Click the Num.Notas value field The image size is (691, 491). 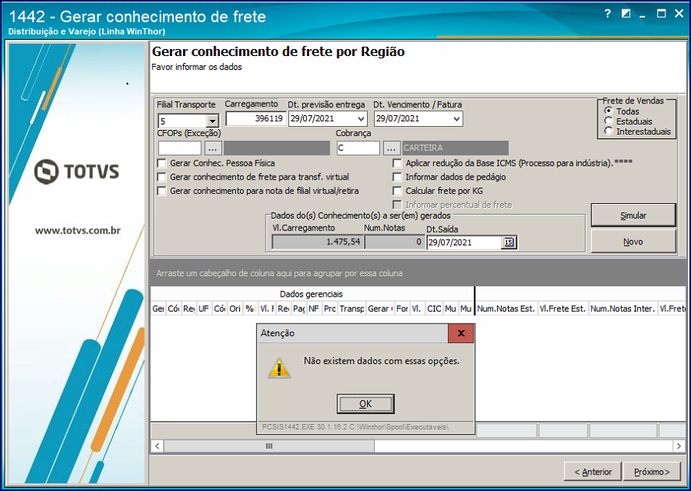pos(394,242)
